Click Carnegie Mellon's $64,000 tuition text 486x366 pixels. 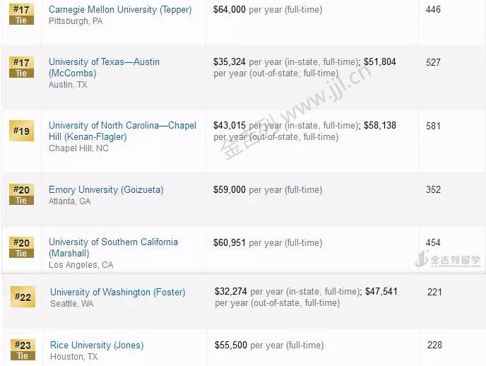pyautogui.click(x=230, y=10)
